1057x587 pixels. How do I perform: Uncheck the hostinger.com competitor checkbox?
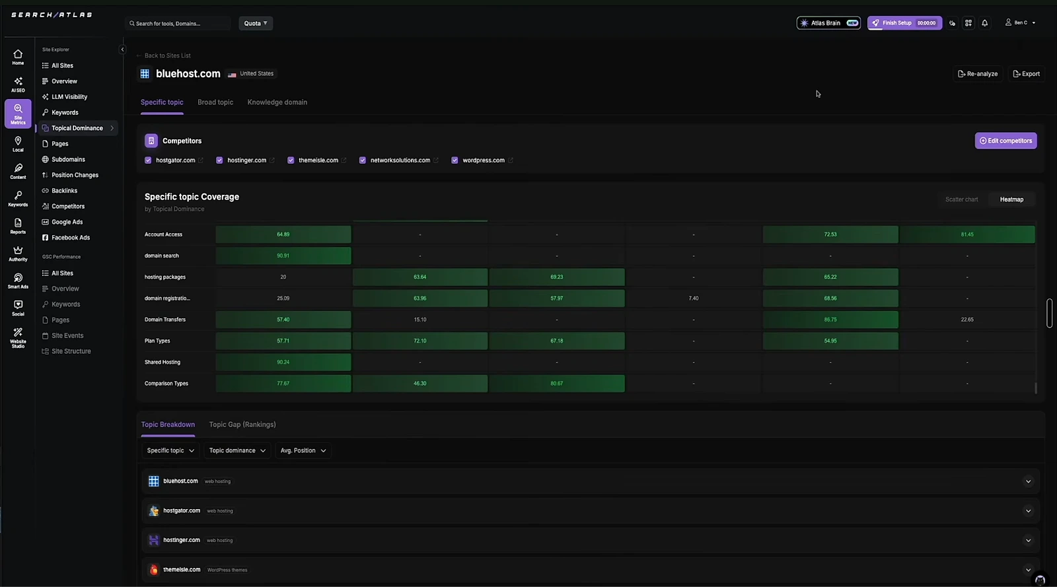click(x=219, y=160)
